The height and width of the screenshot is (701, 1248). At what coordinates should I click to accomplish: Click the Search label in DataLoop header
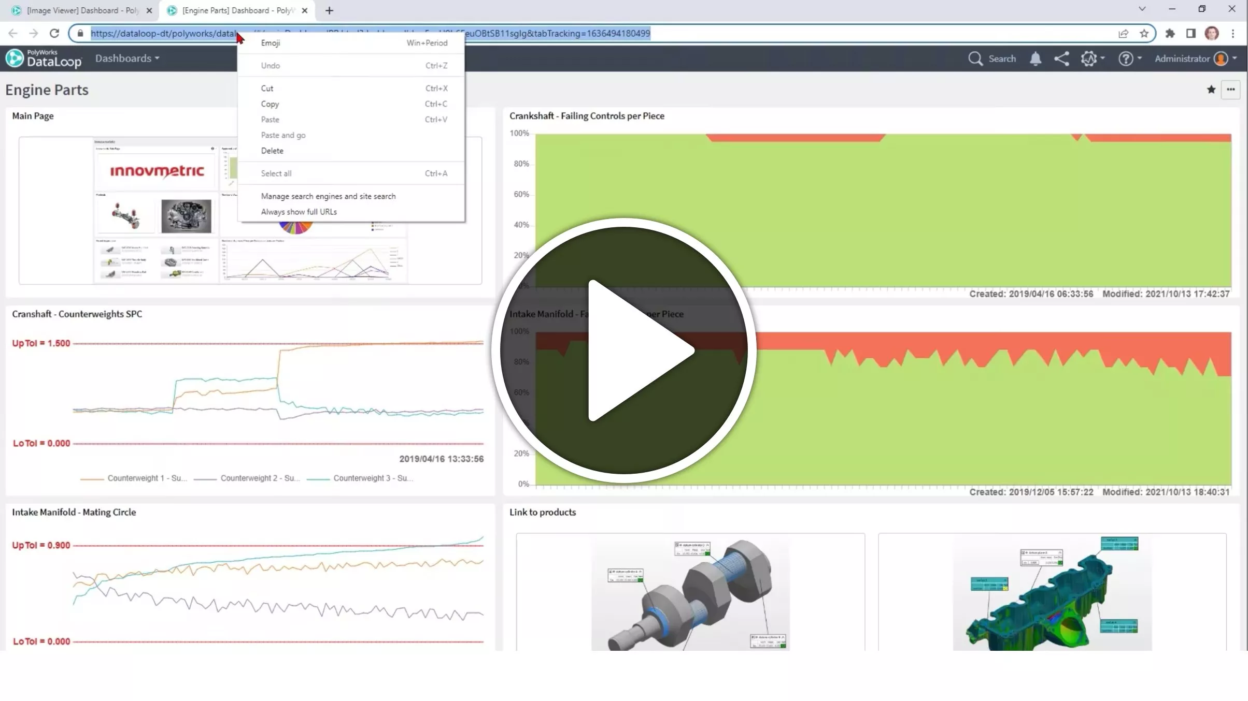(x=1002, y=59)
